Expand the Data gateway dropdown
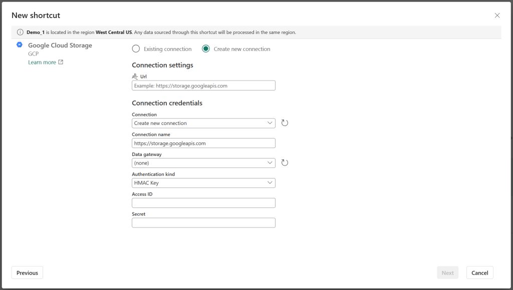 tap(203, 163)
